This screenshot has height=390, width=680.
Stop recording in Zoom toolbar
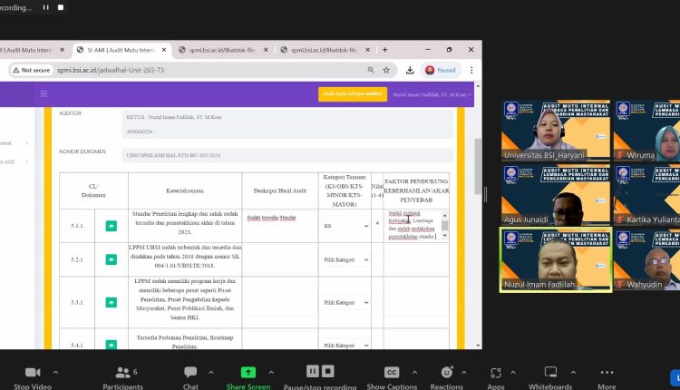(x=328, y=371)
